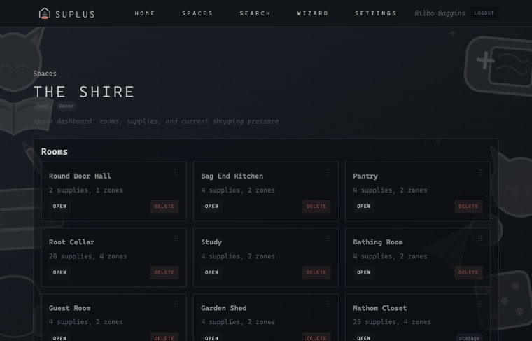The height and width of the screenshot is (341, 532).
Task: Select the Garden Shed drag handle
Action: tap(328, 305)
